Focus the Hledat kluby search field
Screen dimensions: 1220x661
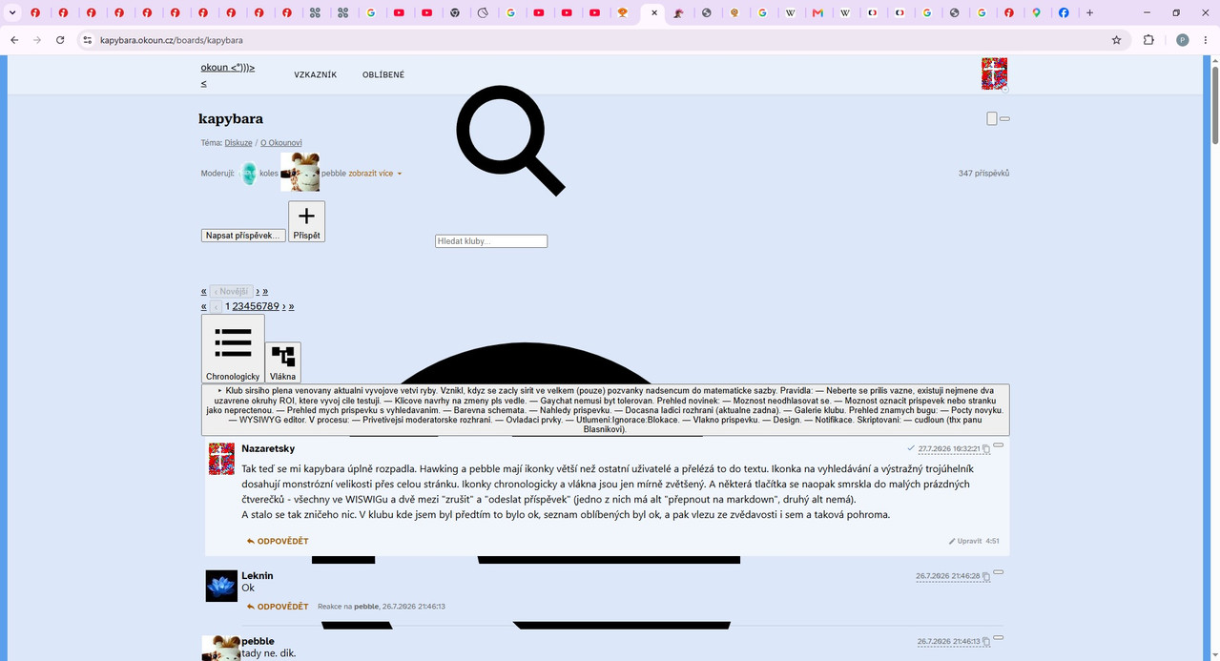coord(491,241)
